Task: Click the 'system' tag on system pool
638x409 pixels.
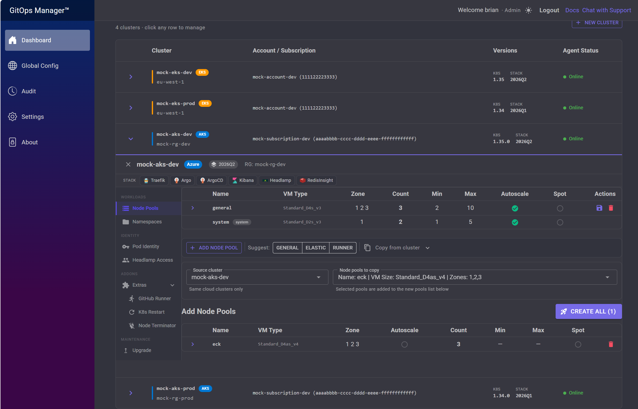Action: [x=242, y=222]
